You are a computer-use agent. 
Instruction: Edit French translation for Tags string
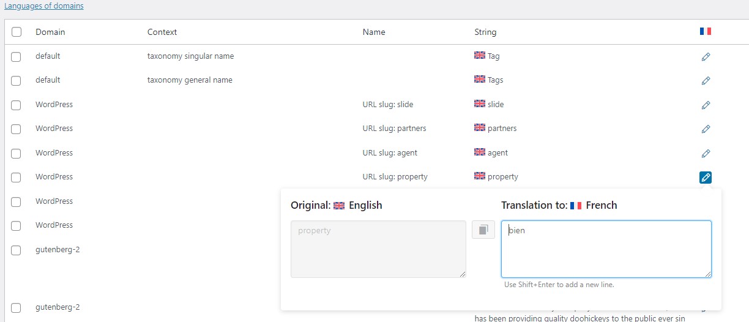(x=706, y=80)
